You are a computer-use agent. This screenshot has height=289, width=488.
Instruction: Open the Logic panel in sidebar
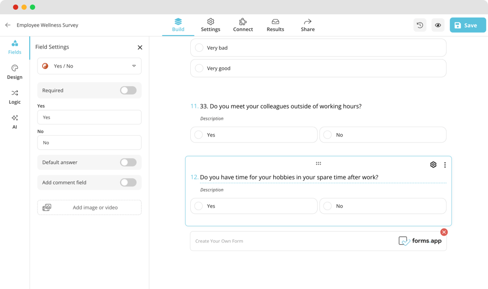15,97
